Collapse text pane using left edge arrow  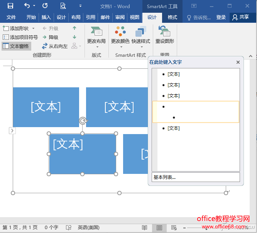[x=12, y=131]
